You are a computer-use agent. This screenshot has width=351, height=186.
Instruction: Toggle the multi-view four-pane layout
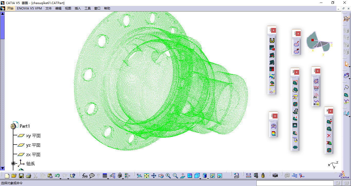click(190, 176)
